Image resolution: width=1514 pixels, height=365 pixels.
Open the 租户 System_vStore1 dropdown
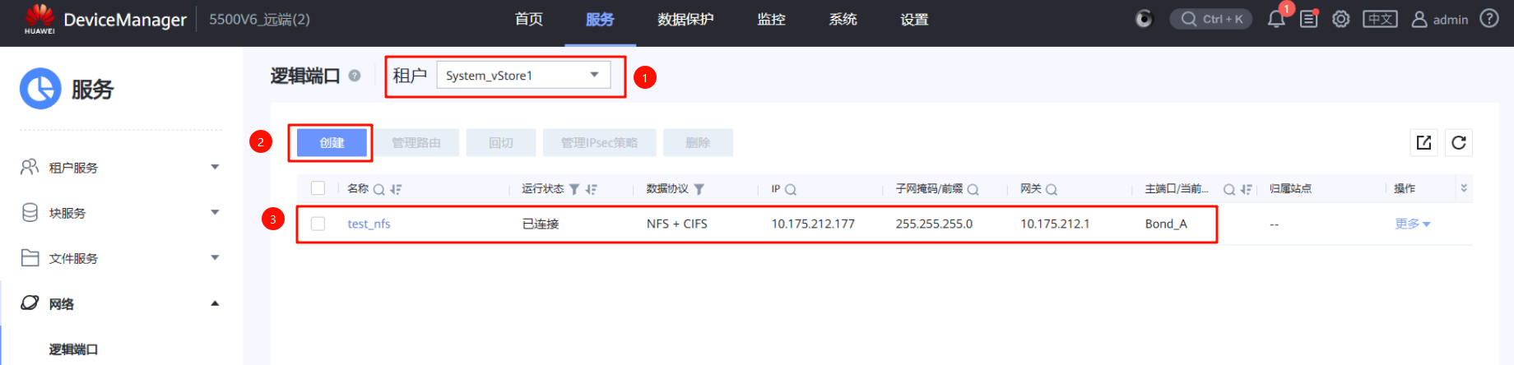[523, 76]
